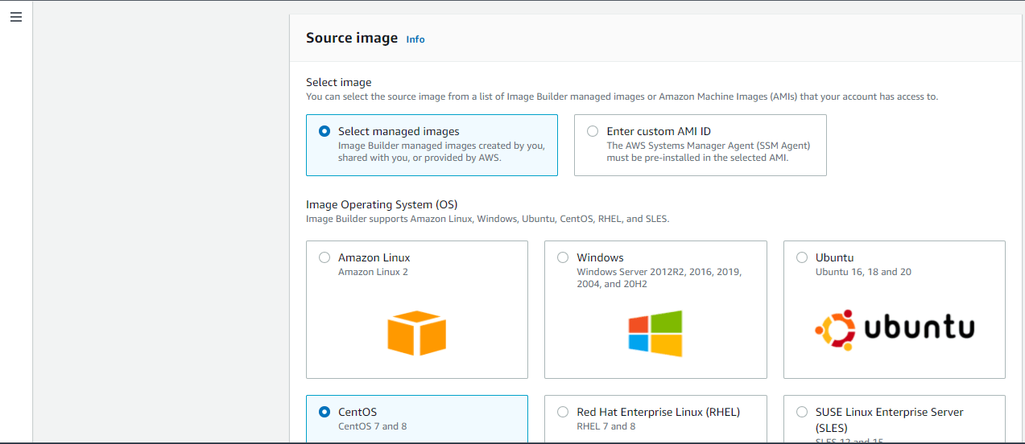Image resolution: width=1025 pixels, height=444 pixels.
Task: Click the Image Operating System (OS) label
Action: 382,204
